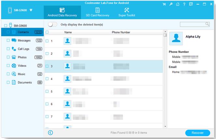Click the Recover button
The image size is (216, 139).
coord(198,133)
